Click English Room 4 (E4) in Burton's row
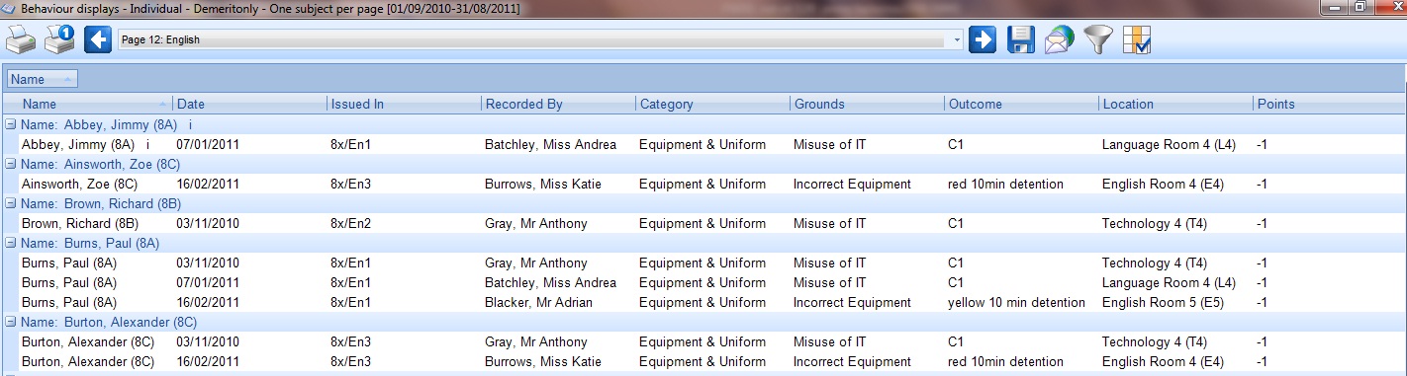Screen dimensions: 1407x376 pyautogui.click(x=1163, y=362)
